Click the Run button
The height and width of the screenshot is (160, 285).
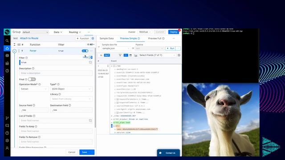[171, 48]
